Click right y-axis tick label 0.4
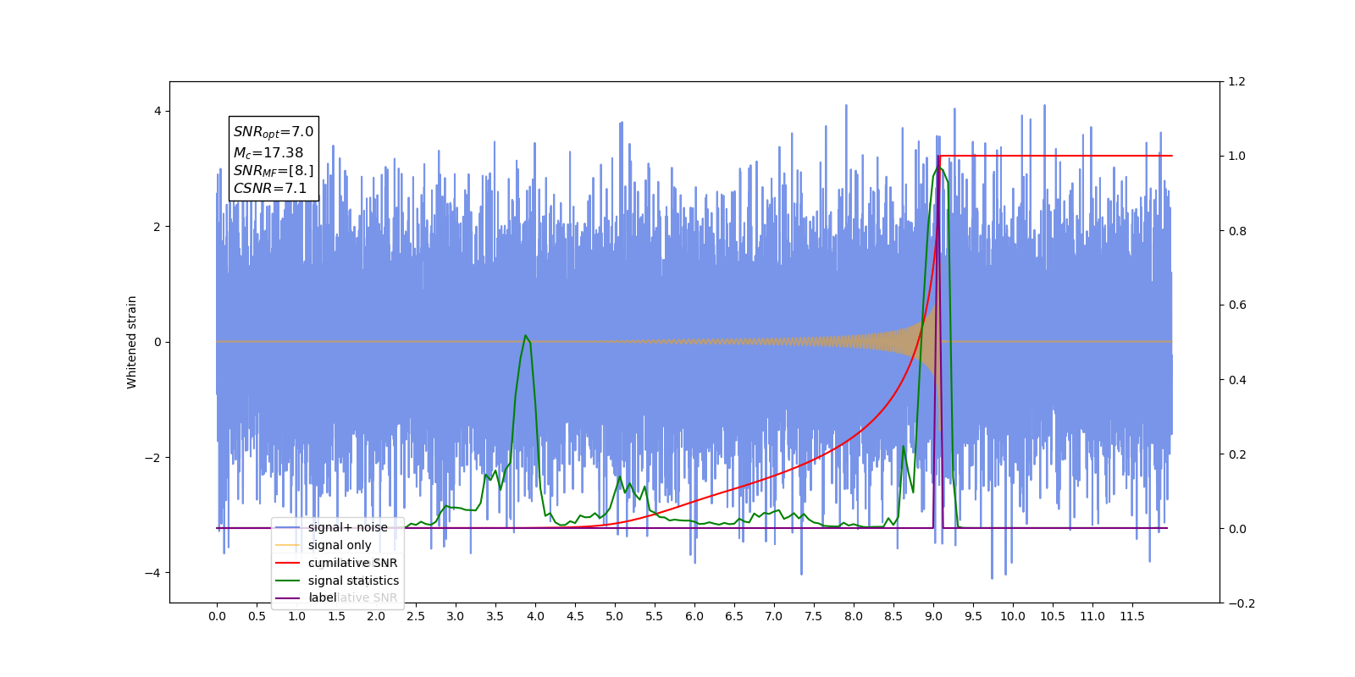The width and height of the screenshot is (1355, 677). [1236, 380]
